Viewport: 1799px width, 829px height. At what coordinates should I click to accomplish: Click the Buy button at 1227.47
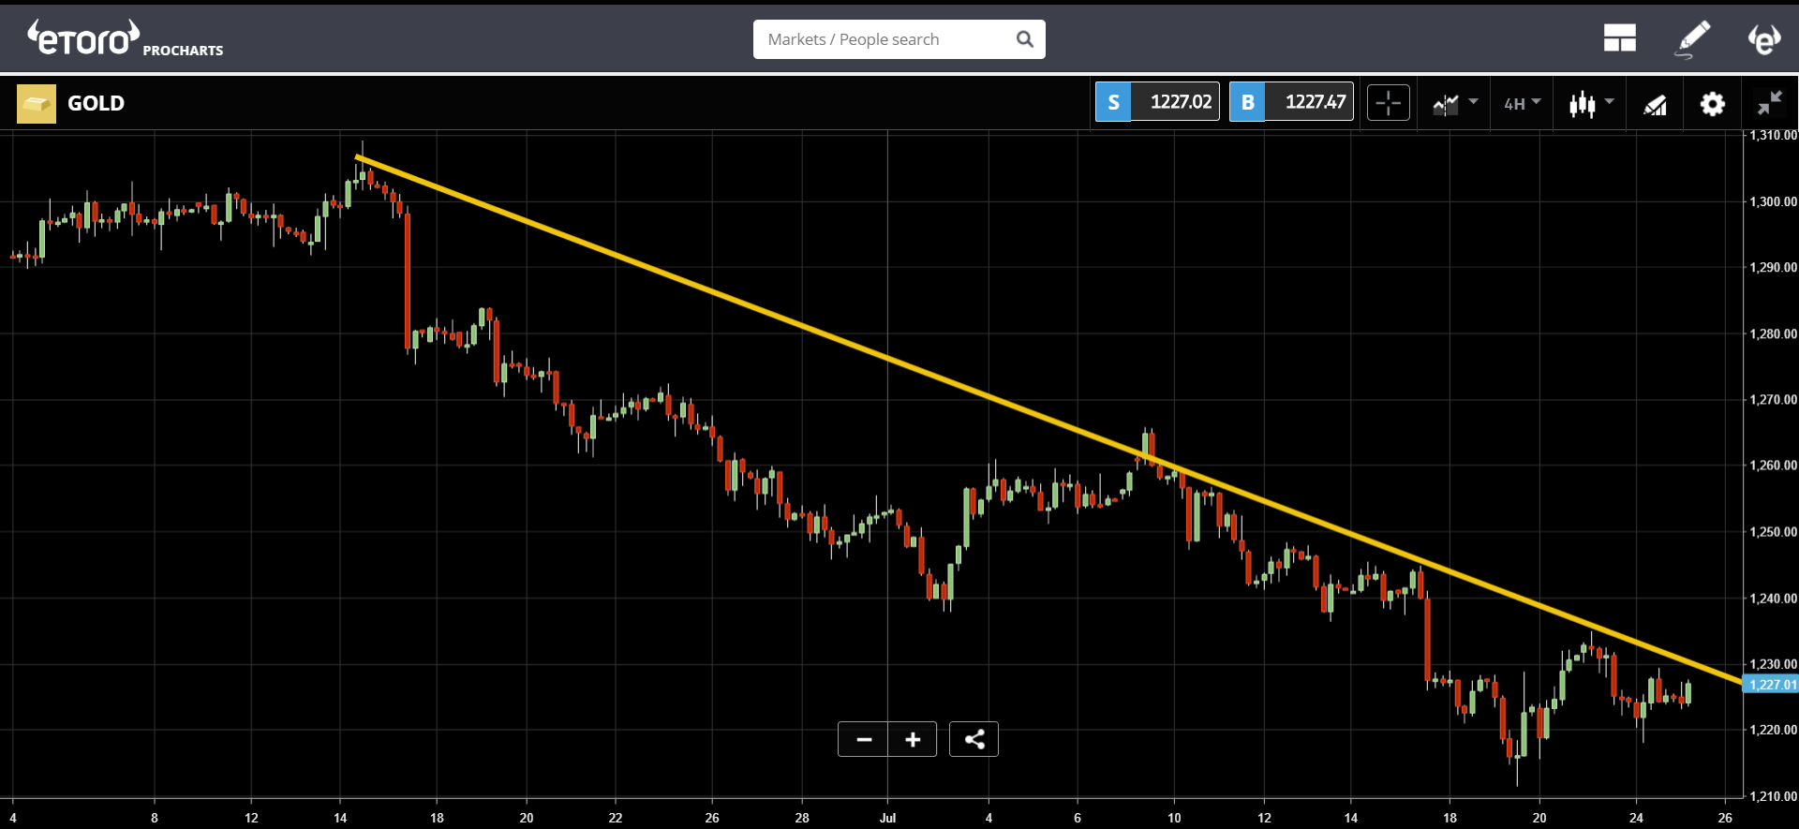1291,102
